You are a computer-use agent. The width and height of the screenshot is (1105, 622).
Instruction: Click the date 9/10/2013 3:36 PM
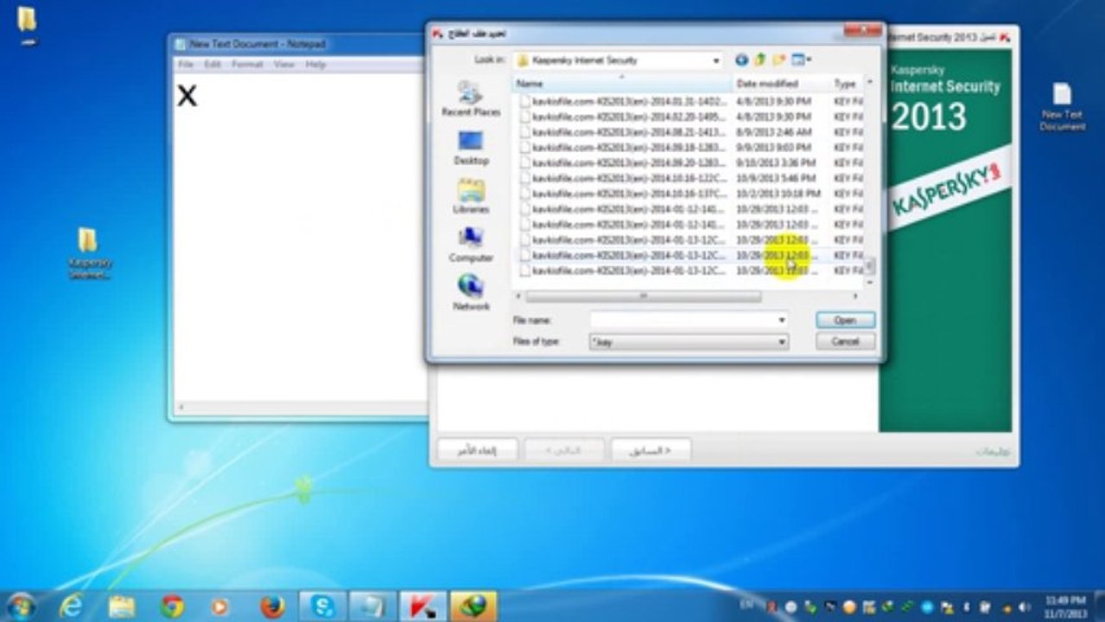point(776,162)
